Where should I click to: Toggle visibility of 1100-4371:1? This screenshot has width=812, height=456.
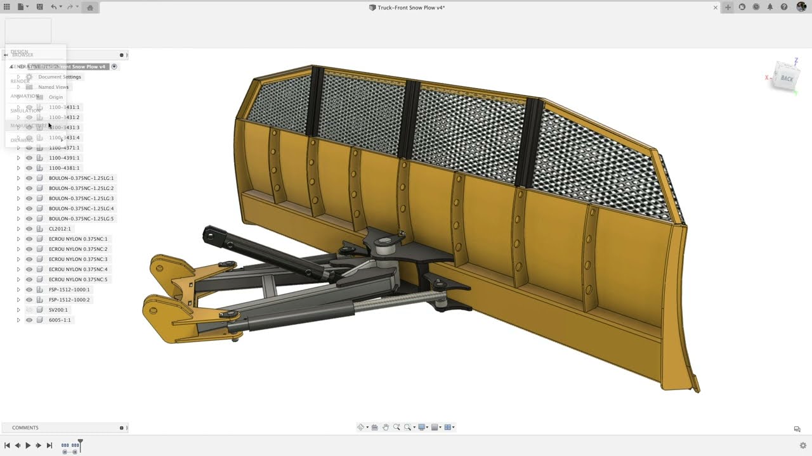29,148
